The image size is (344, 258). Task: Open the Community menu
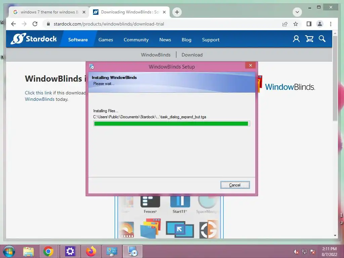[136, 40]
